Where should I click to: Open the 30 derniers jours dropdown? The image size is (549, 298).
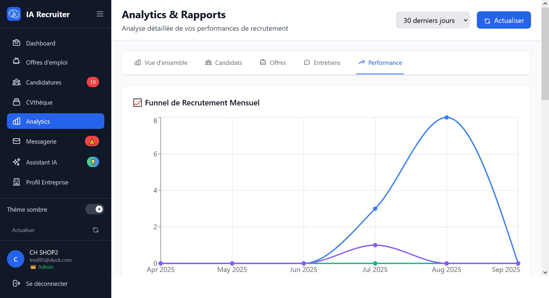pos(432,20)
